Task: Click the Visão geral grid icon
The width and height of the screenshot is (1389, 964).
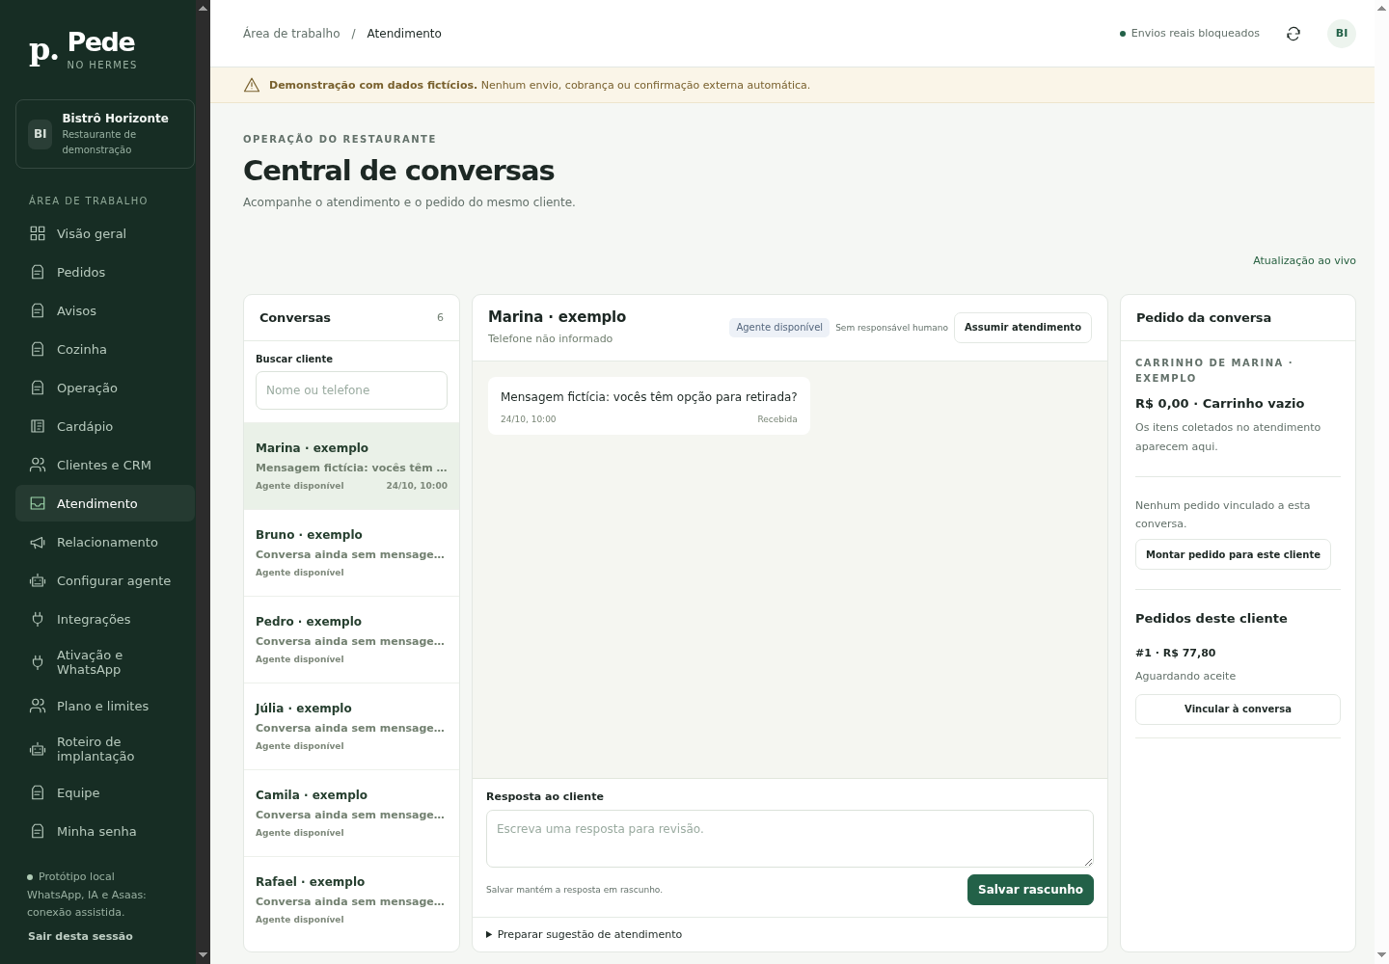Action: 38,233
